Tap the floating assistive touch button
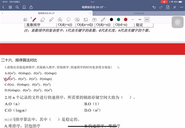The width and height of the screenshot is (185, 128). coord(178,22)
